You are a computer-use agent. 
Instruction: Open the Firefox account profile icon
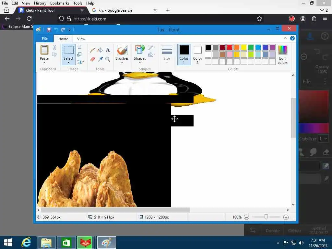click(x=303, y=18)
